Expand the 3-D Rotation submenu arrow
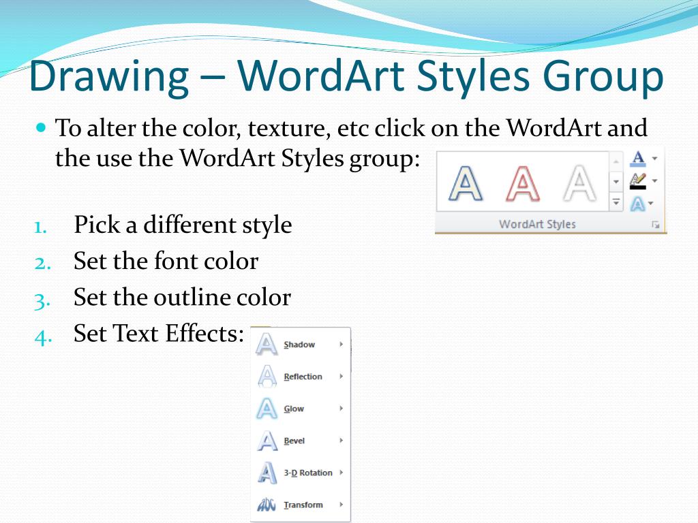The image size is (698, 523). (341, 473)
